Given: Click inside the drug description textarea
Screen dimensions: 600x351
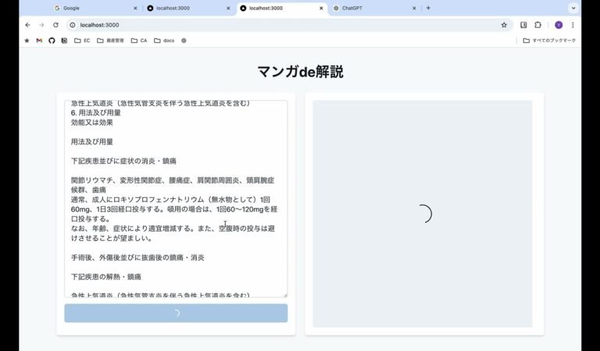Looking at the screenshot, I should point(176,199).
